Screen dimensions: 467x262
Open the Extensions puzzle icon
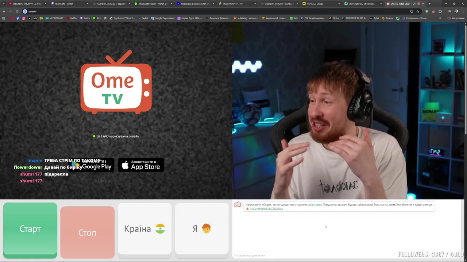440,11
